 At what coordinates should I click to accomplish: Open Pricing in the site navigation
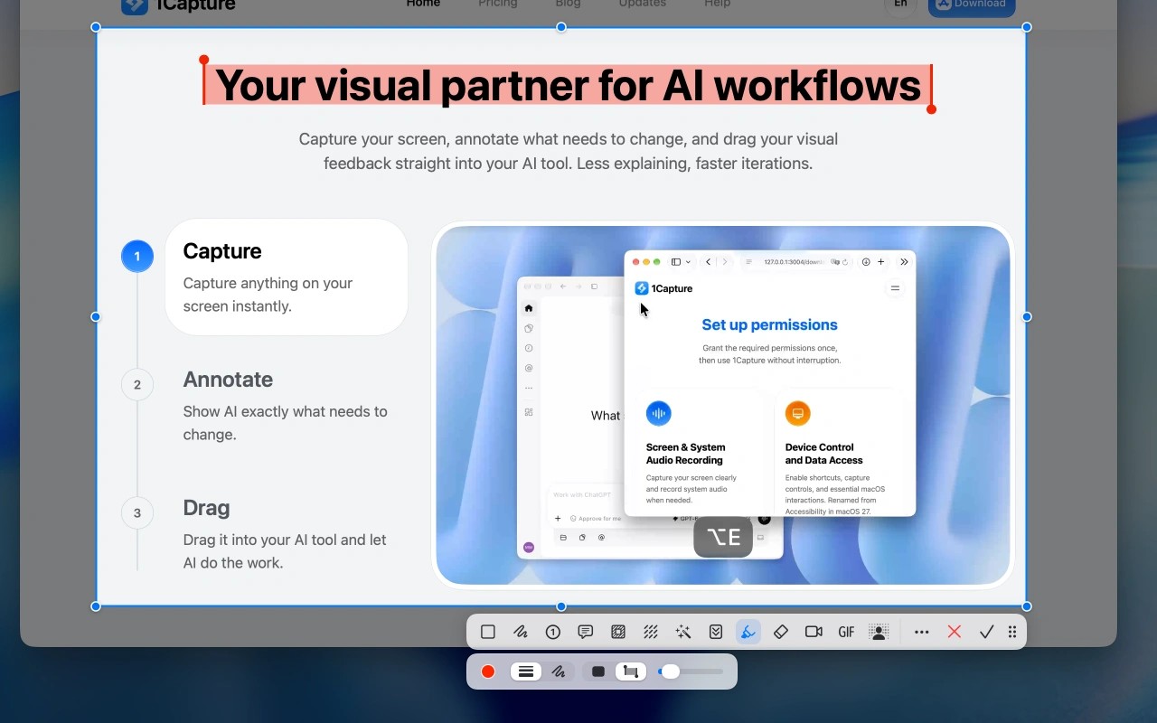coord(498,4)
